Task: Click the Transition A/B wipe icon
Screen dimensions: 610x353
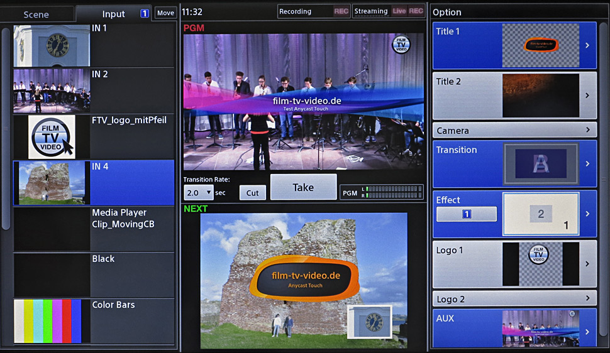Action: pyautogui.click(x=540, y=163)
